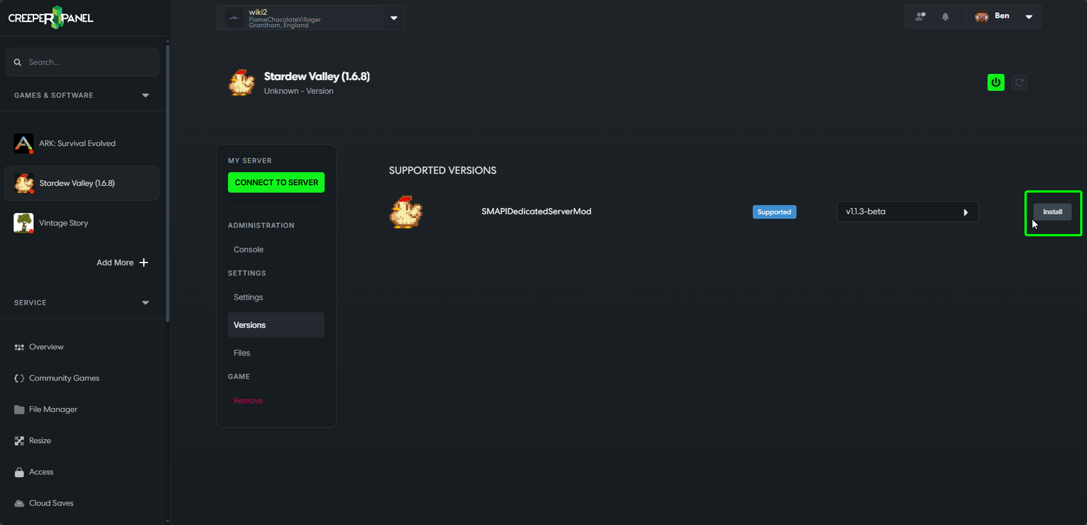Image resolution: width=1087 pixels, height=525 pixels.
Task: Click the green power button icon
Action: point(996,82)
